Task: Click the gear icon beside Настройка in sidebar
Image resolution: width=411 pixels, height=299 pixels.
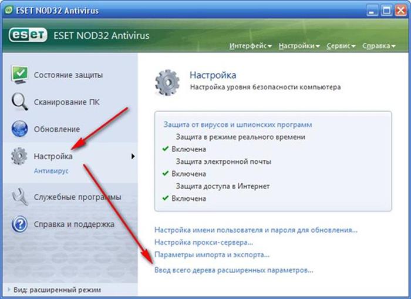Action: [x=19, y=156]
